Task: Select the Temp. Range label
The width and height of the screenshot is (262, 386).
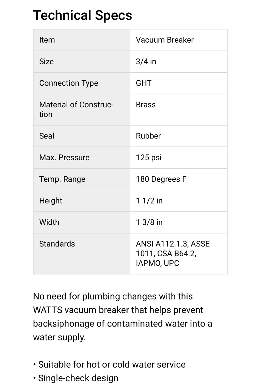Action: point(62,179)
